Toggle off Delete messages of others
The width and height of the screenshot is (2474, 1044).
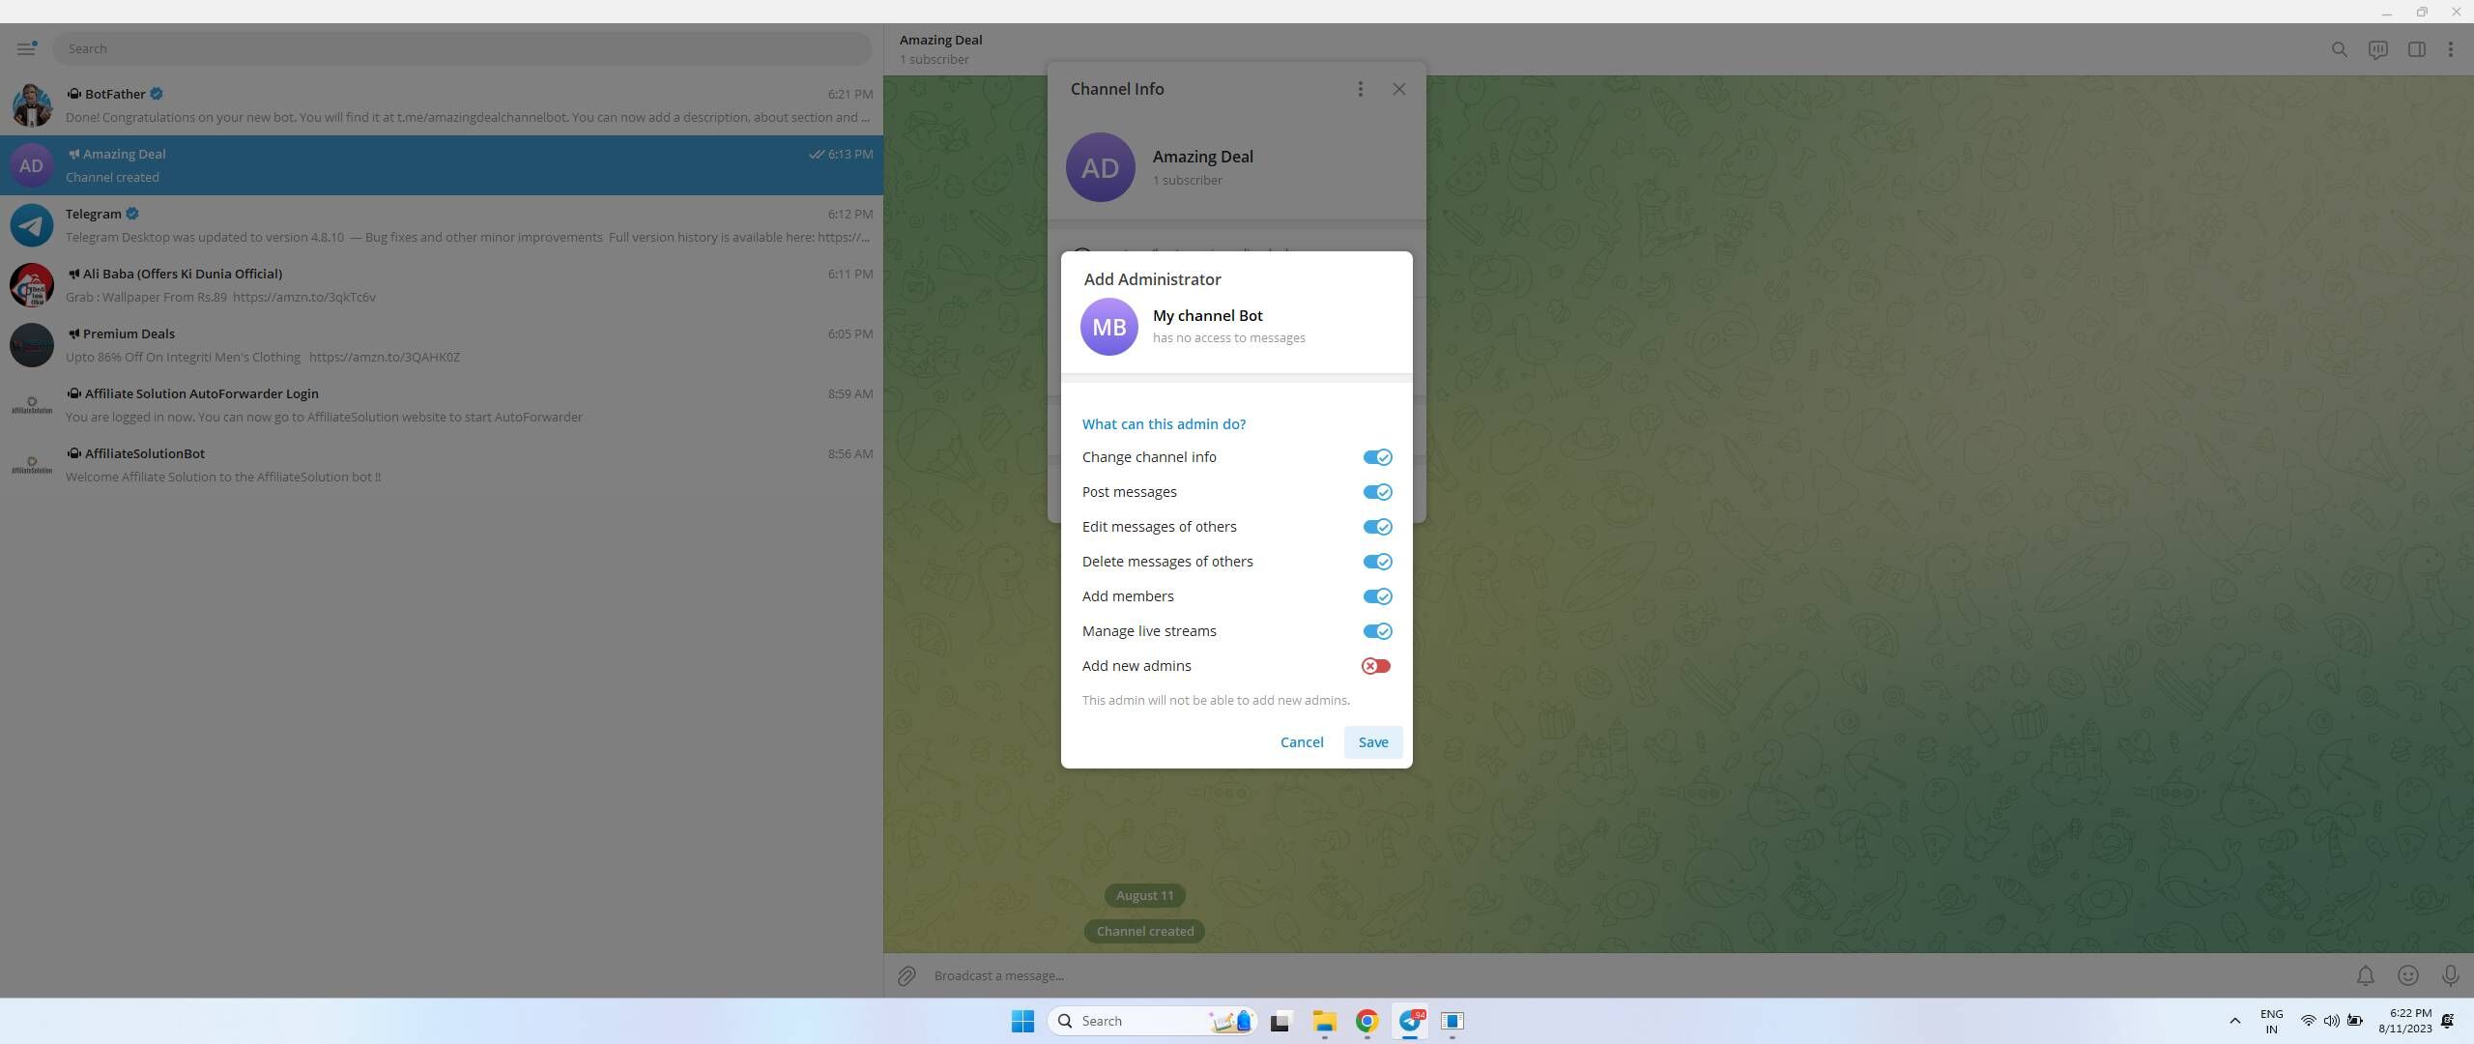tap(1376, 562)
